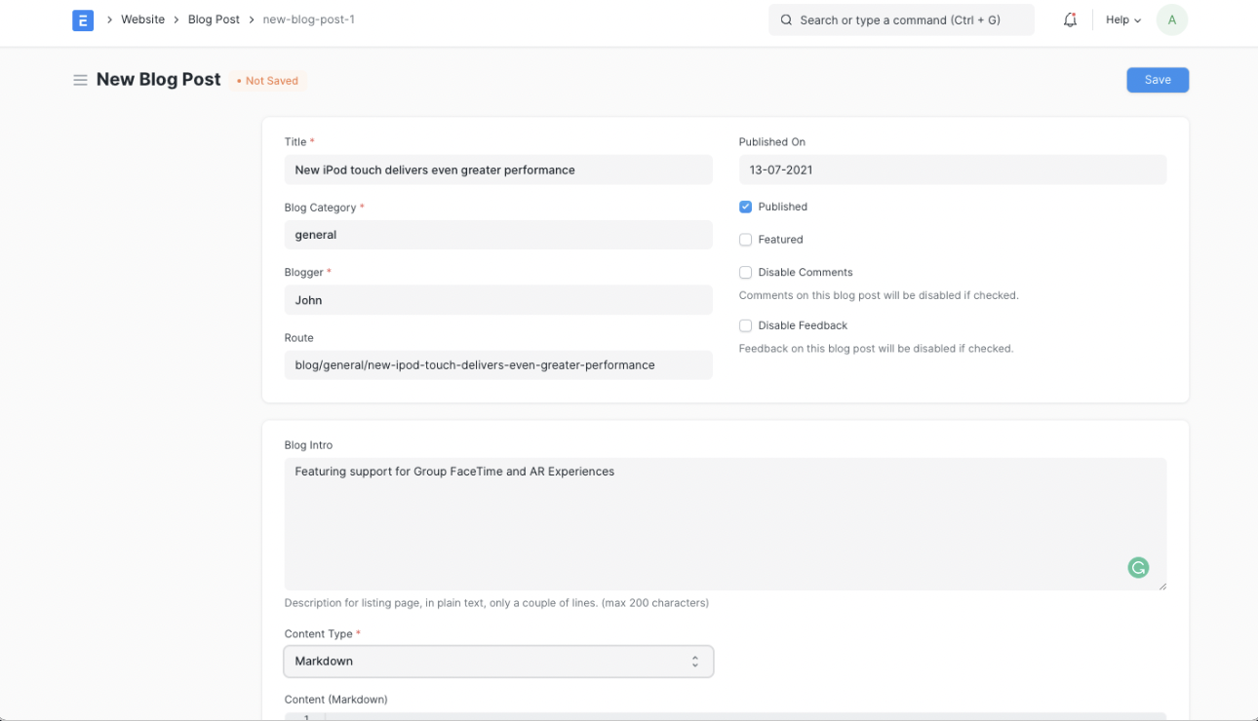The width and height of the screenshot is (1258, 721).
Task: Open the notifications bell icon
Action: (x=1070, y=19)
